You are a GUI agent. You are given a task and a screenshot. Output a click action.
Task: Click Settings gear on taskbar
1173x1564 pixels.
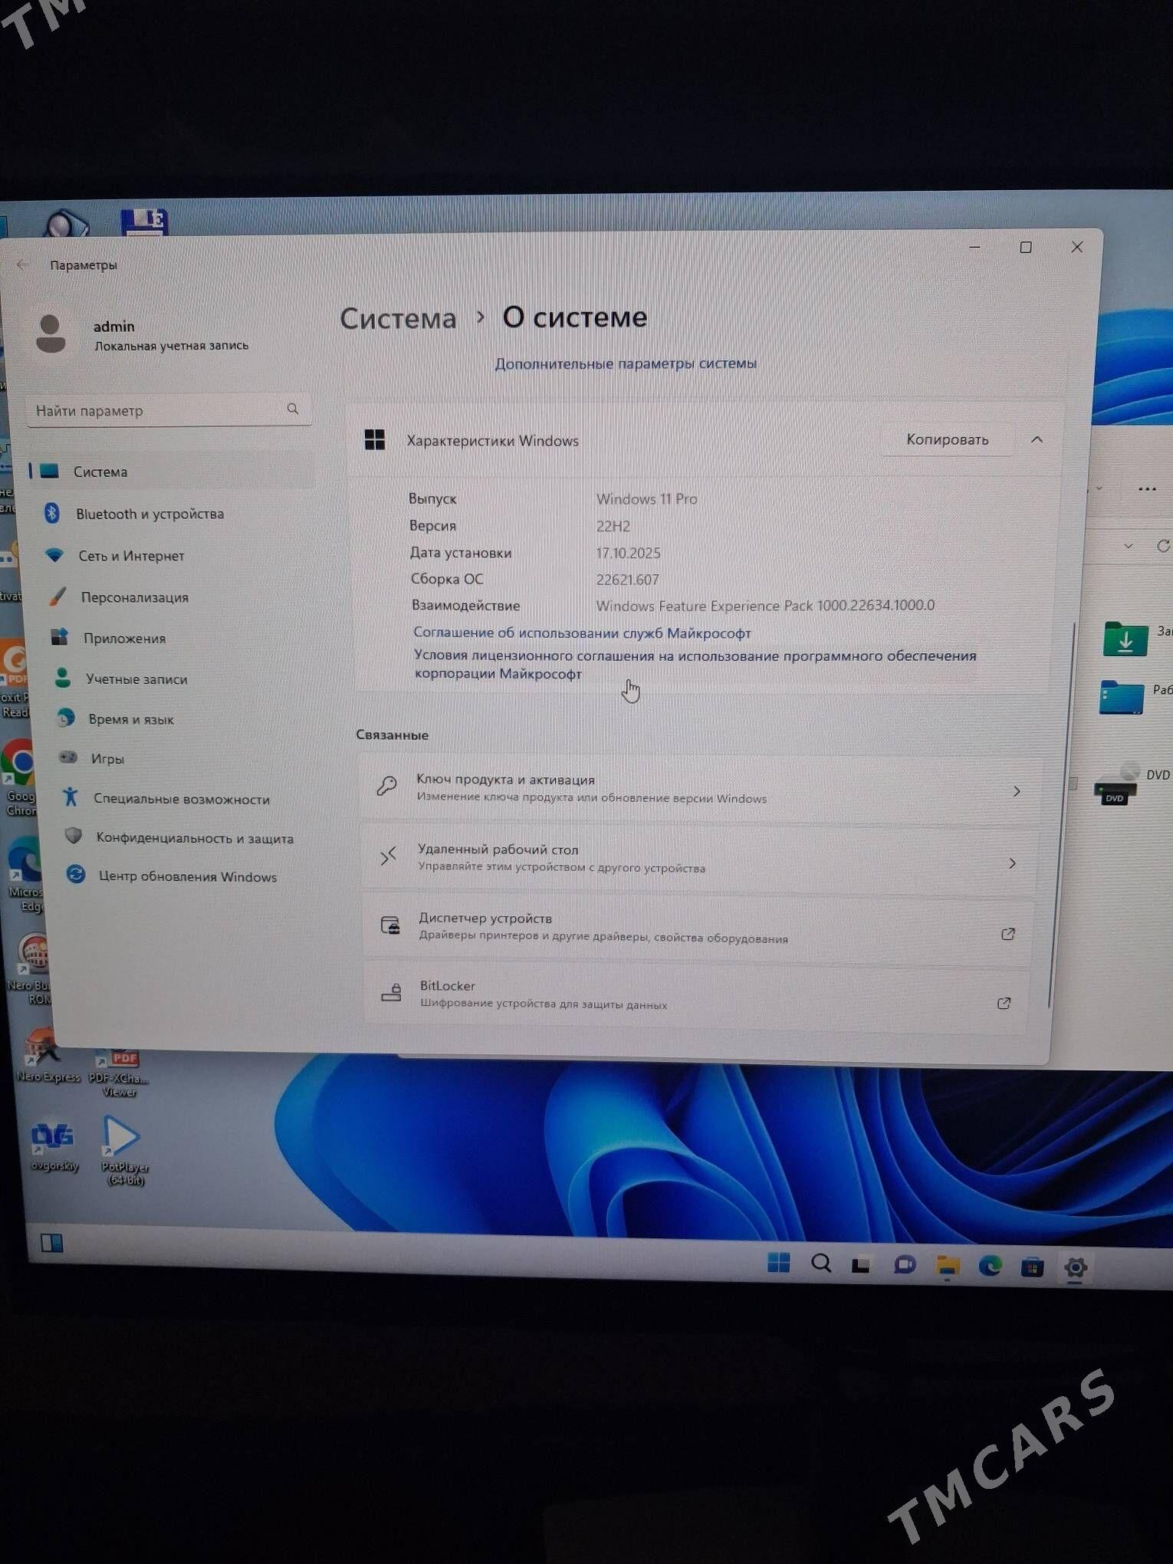1076,1268
